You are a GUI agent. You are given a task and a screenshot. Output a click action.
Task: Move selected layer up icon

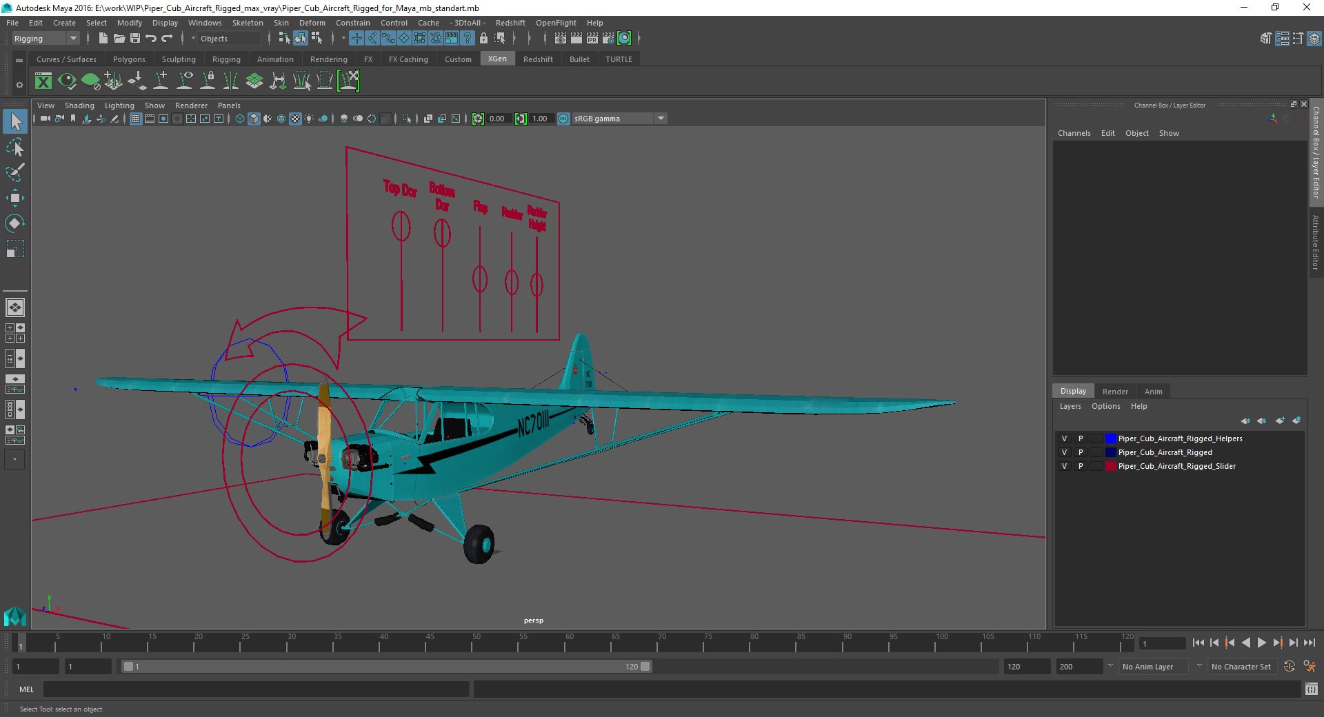tap(1245, 421)
